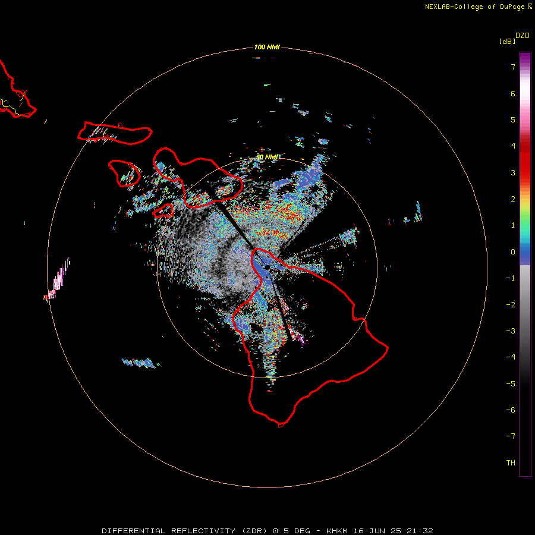Click the 6 value on the color scale
The image size is (535, 535).
(x=513, y=93)
